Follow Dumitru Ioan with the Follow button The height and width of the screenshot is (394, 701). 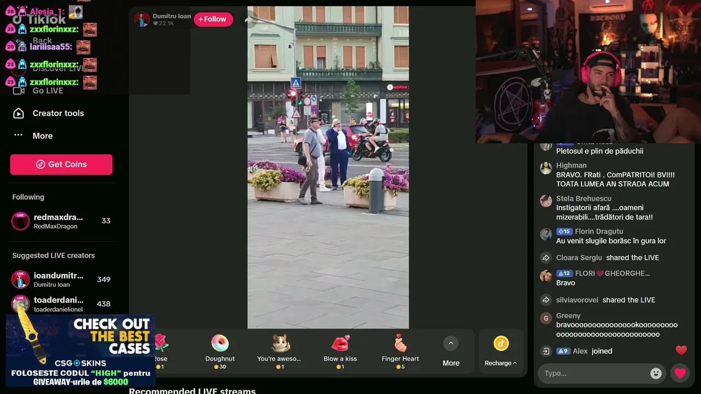pos(213,19)
